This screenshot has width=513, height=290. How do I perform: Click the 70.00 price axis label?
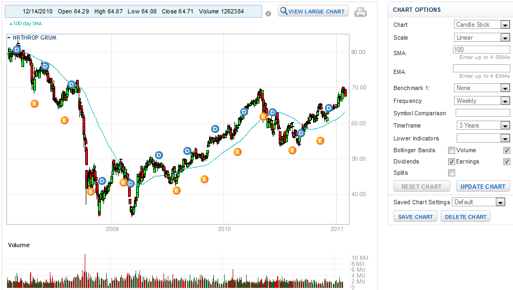[x=359, y=87]
